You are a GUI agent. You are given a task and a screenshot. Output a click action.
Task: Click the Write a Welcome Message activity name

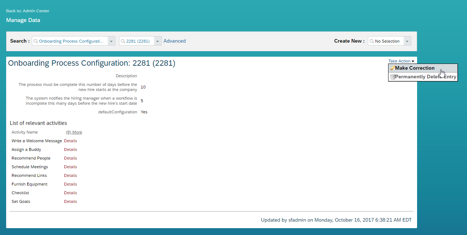[x=37, y=141]
